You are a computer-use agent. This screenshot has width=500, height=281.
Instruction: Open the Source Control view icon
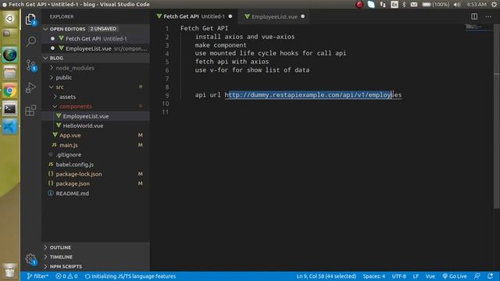click(x=30, y=65)
